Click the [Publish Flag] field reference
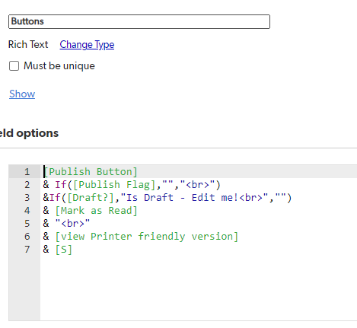The width and height of the screenshot is (357, 328). [x=114, y=185]
